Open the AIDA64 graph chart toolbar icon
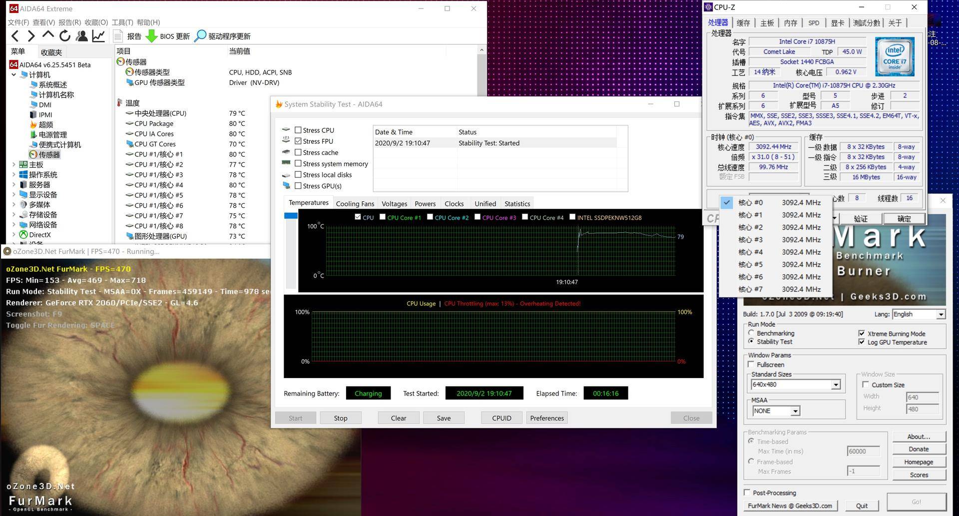 (x=98, y=36)
